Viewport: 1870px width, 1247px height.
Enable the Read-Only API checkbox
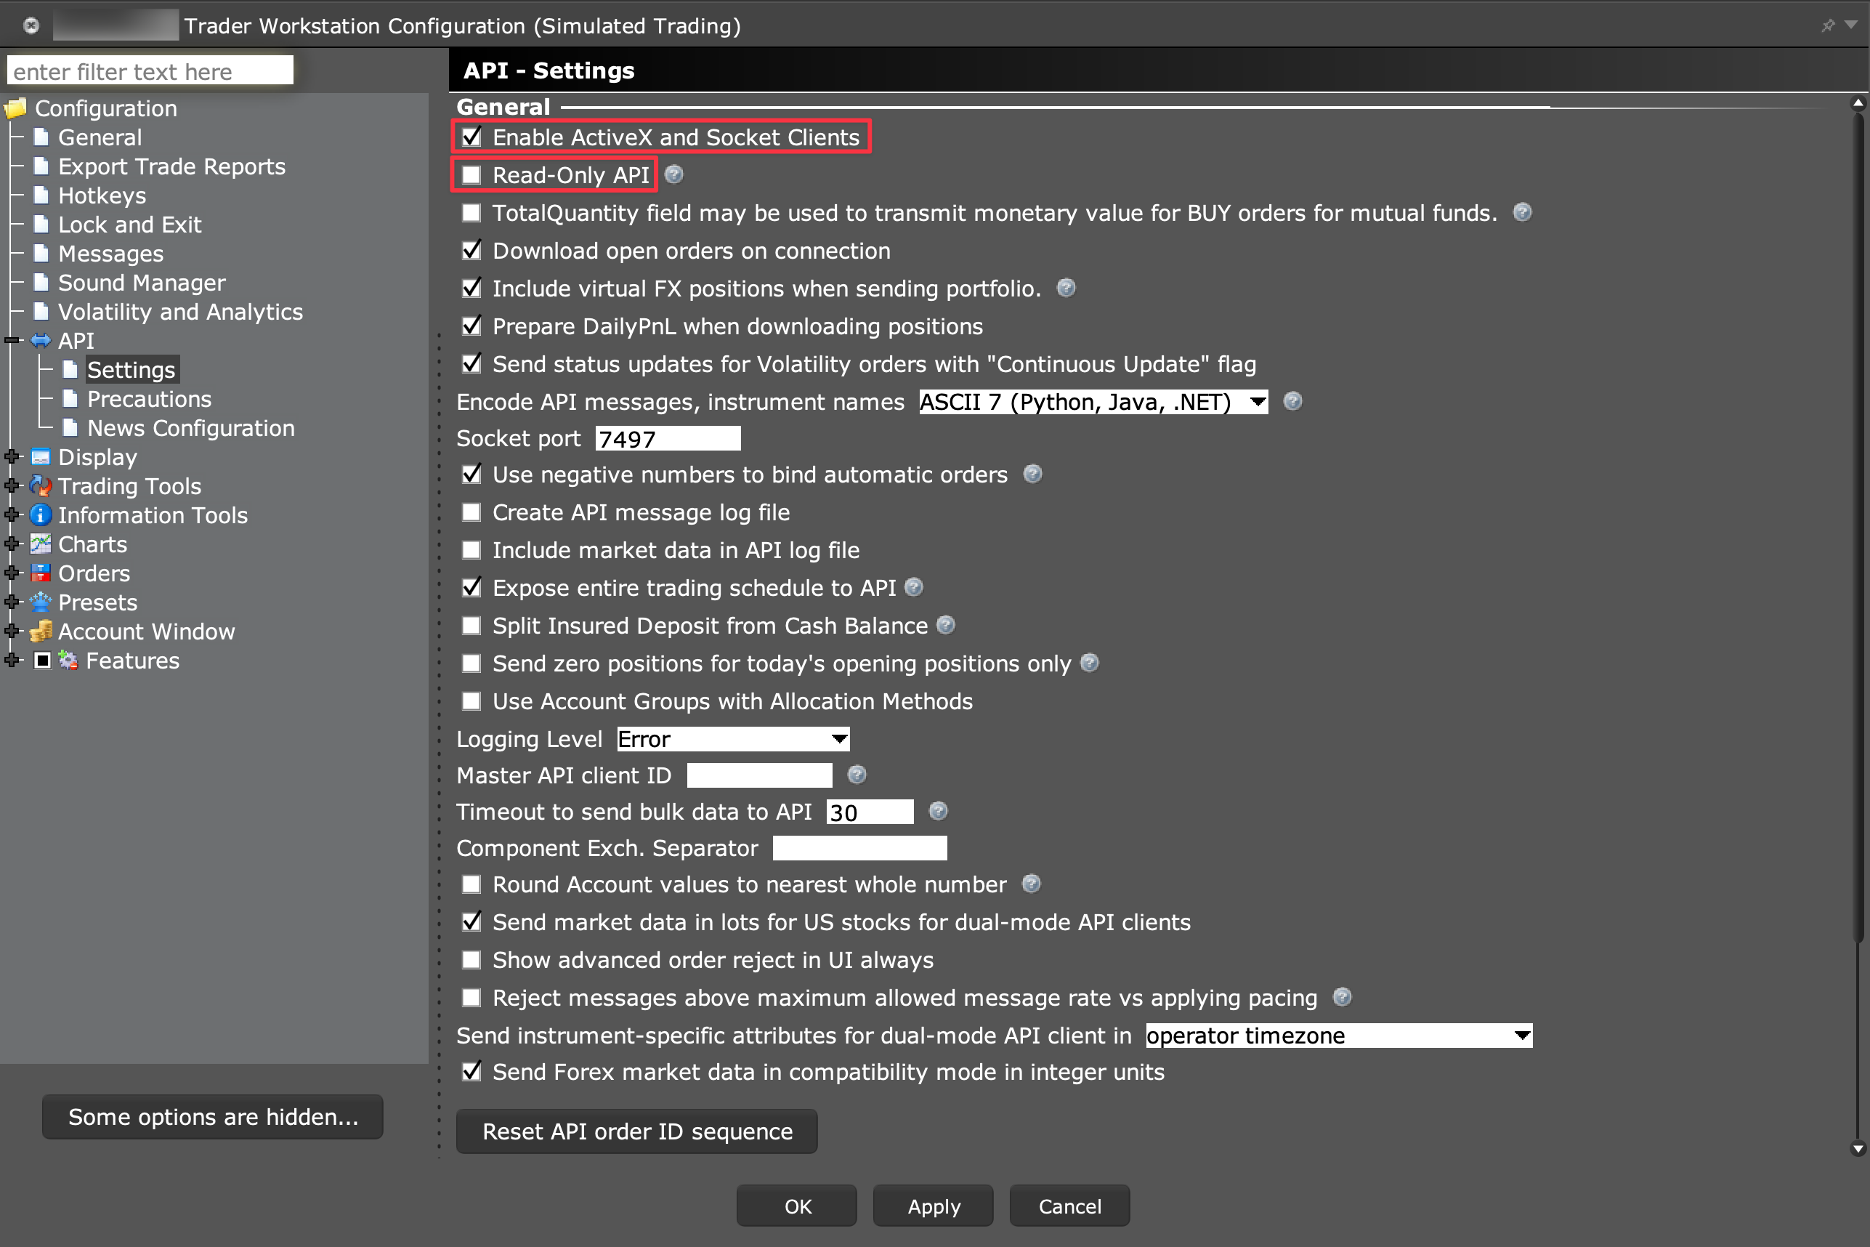click(471, 174)
